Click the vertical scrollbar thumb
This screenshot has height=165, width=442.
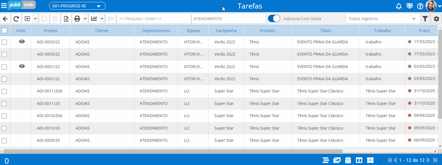pyautogui.click(x=440, y=74)
